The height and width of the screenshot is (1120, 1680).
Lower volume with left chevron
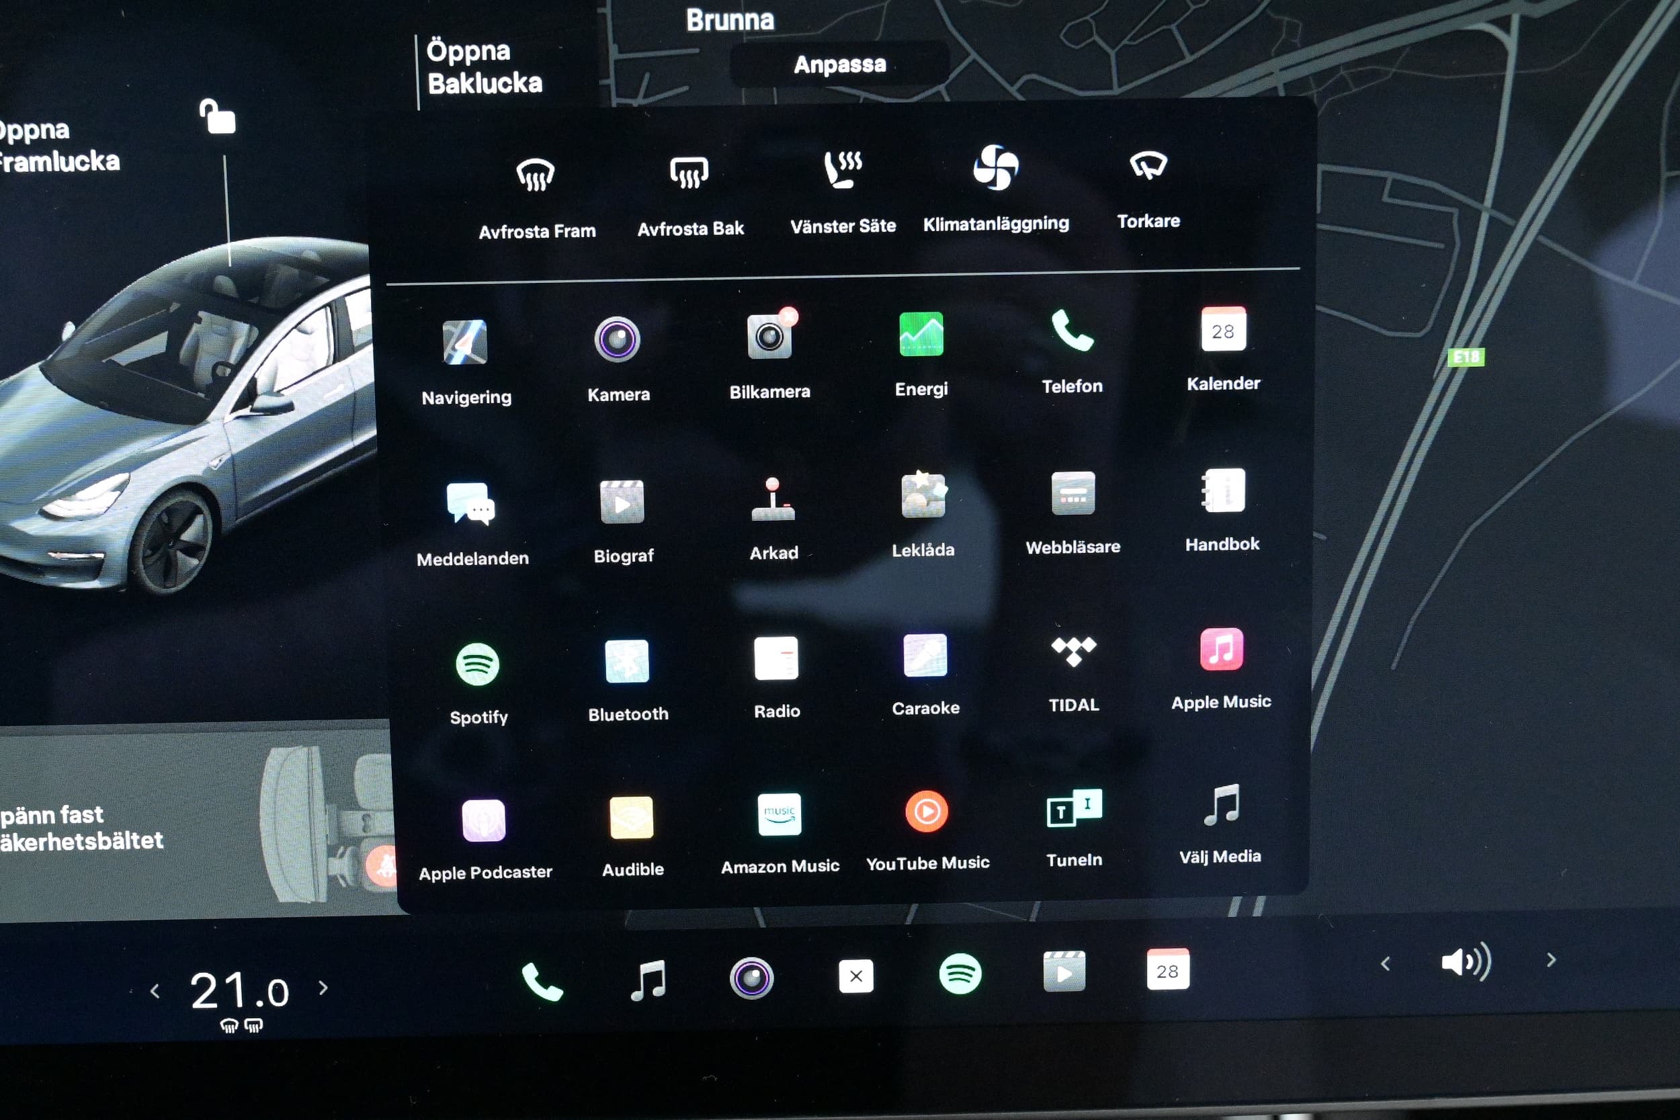point(1385,963)
